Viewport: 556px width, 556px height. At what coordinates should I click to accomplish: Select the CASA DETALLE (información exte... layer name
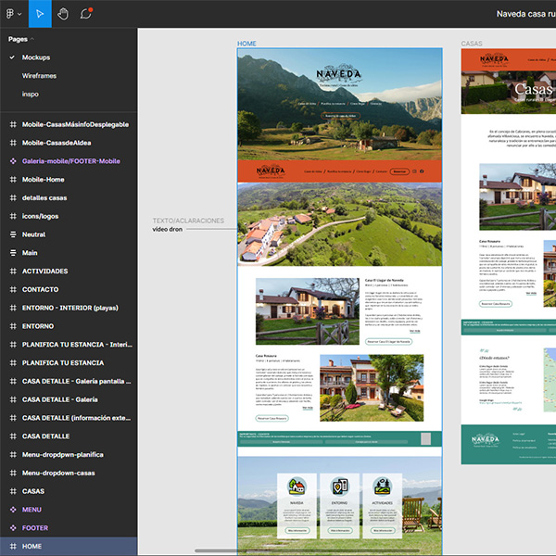tap(76, 418)
